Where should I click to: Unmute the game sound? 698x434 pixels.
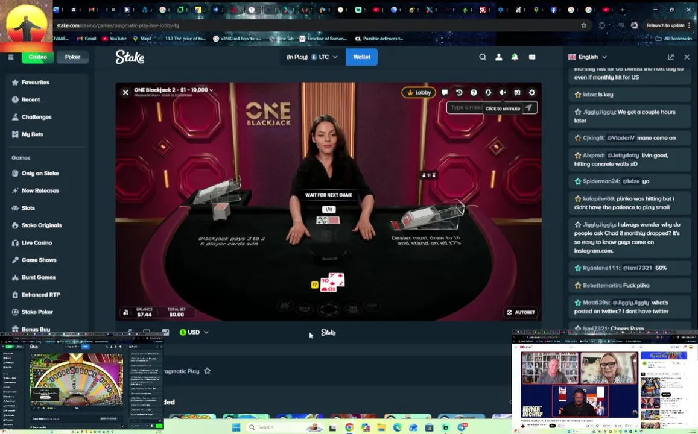pyautogui.click(x=503, y=92)
